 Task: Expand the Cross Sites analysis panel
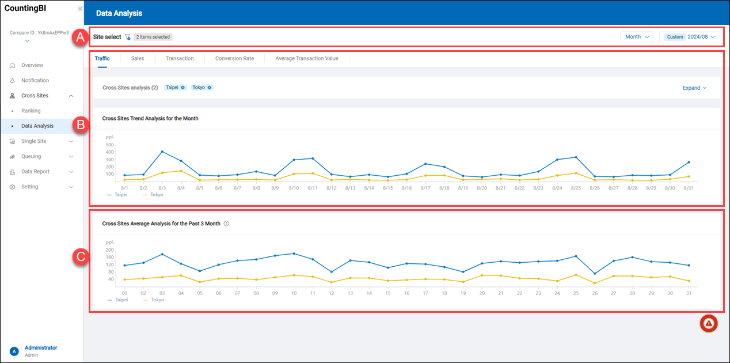[x=694, y=88]
